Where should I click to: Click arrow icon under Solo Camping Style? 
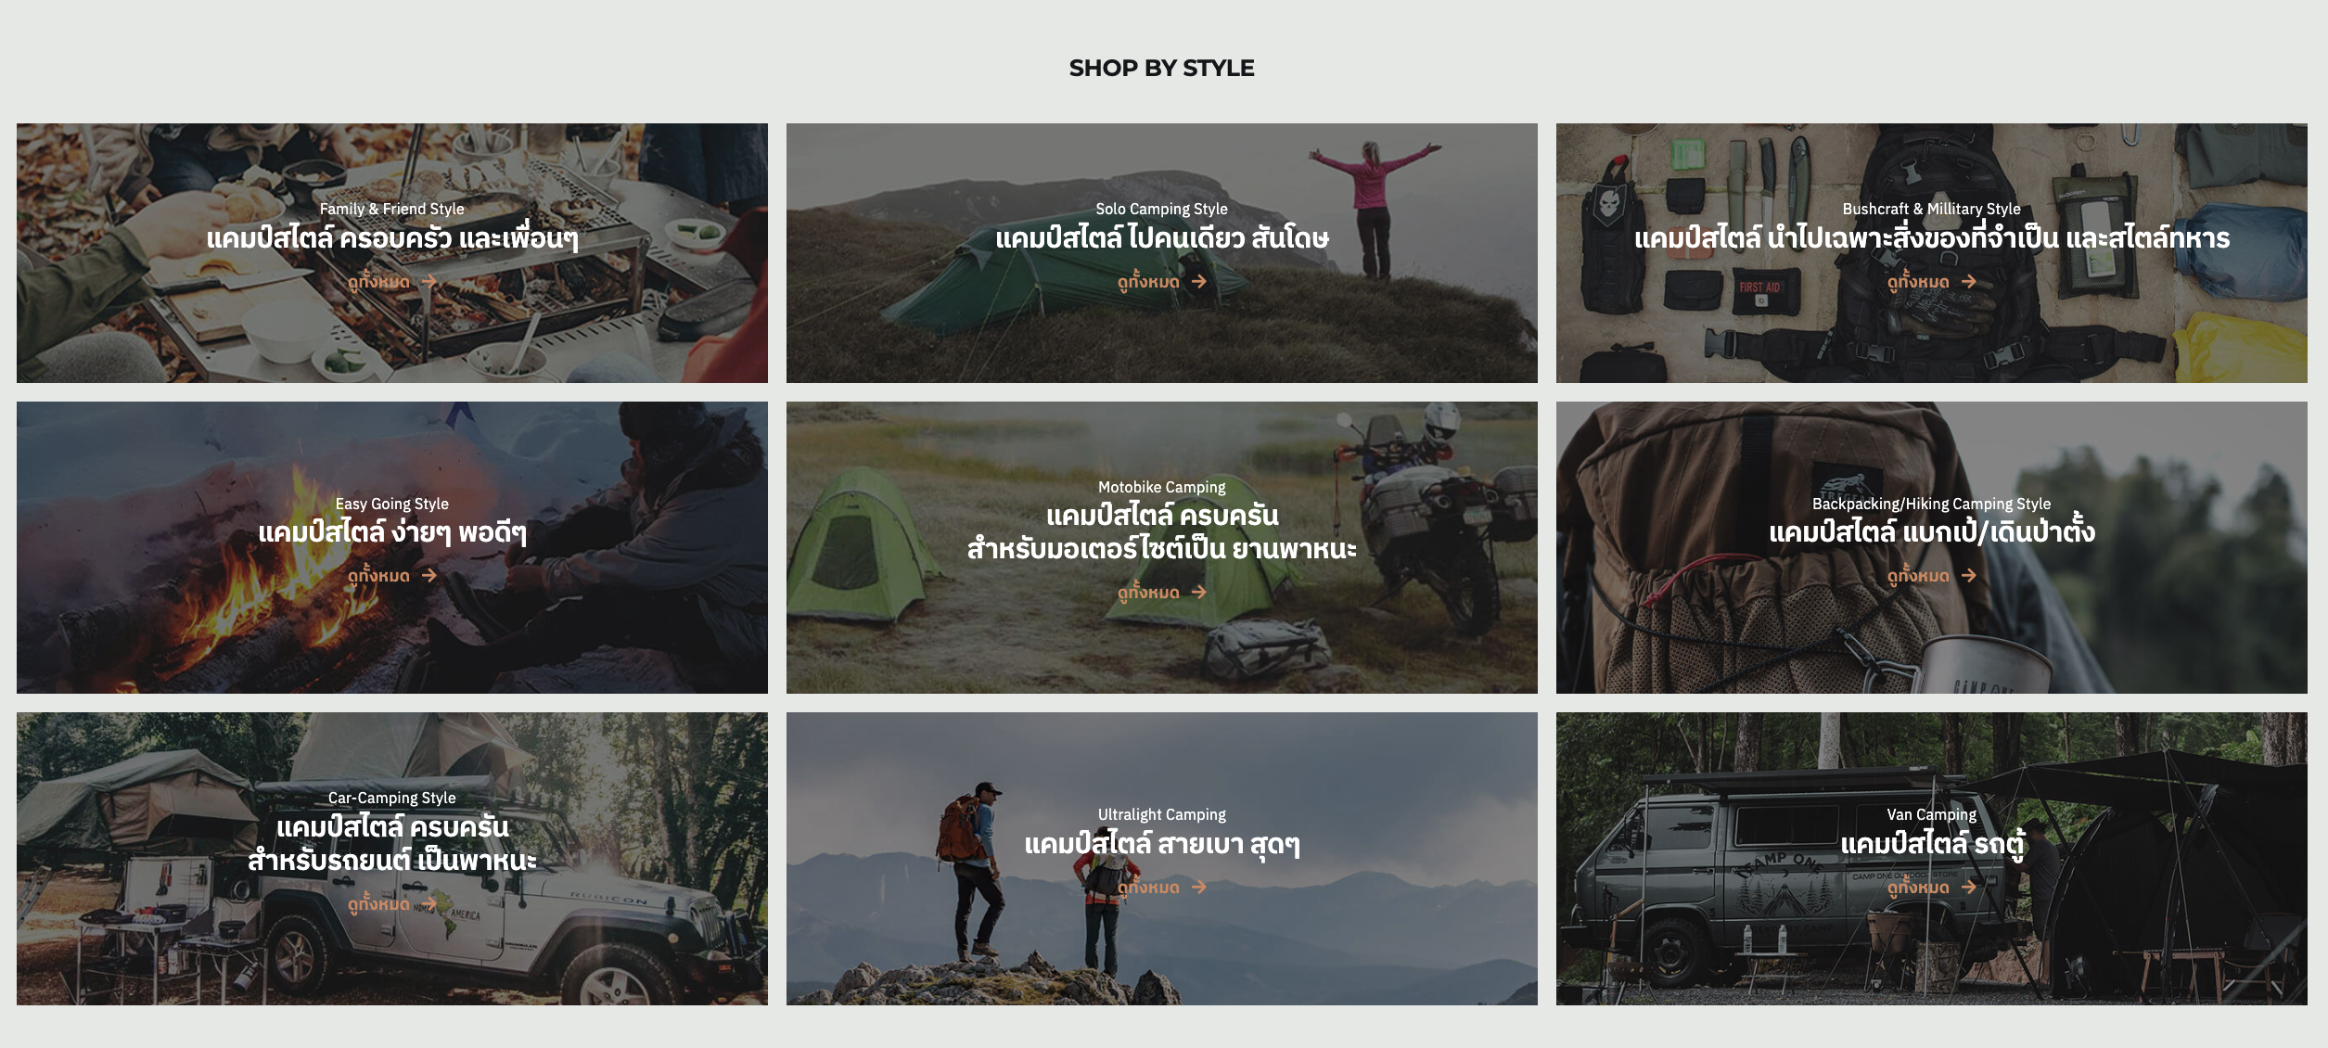pos(1199,281)
